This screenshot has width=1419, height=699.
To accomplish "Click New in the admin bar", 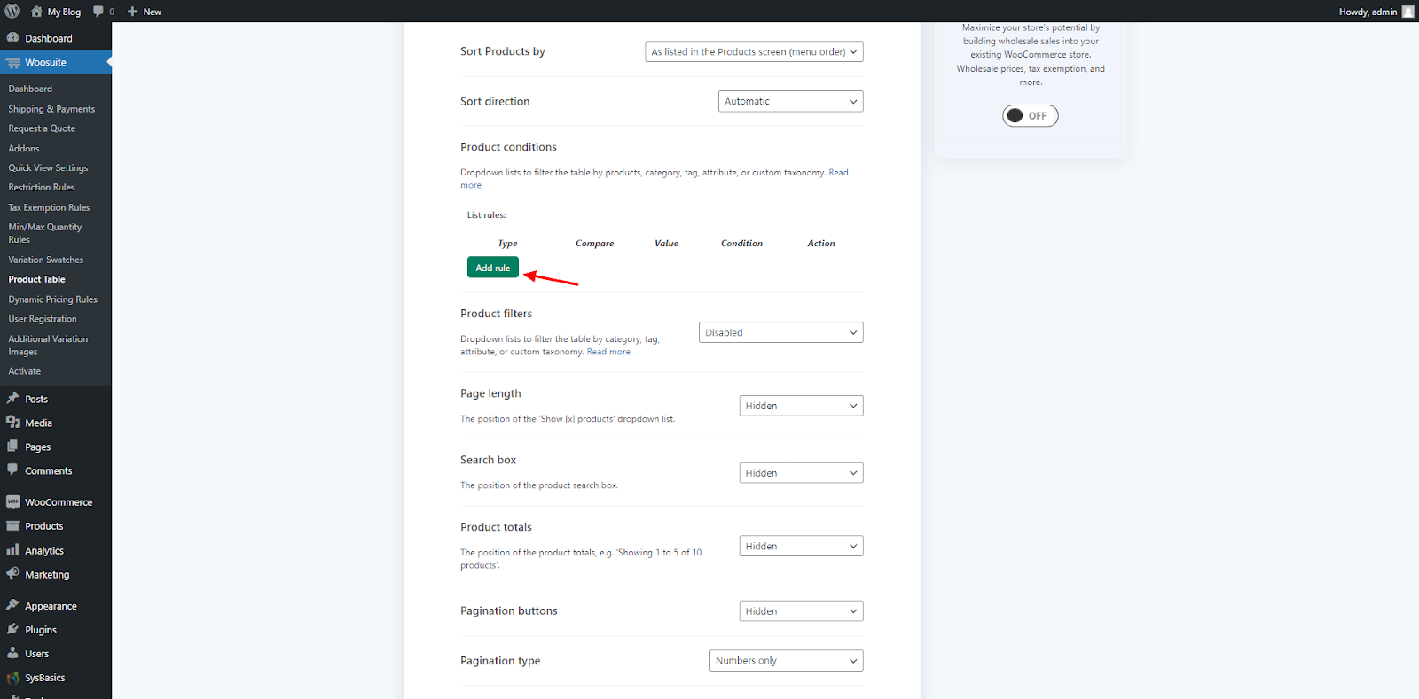I will coord(153,12).
